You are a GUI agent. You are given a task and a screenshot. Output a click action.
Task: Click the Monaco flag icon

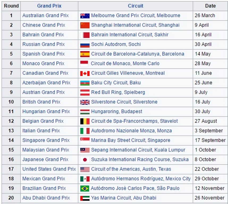click(x=84, y=64)
